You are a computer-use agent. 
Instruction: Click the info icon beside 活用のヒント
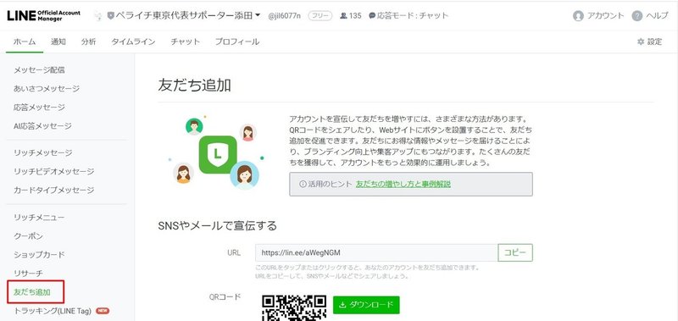pos(303,184)
